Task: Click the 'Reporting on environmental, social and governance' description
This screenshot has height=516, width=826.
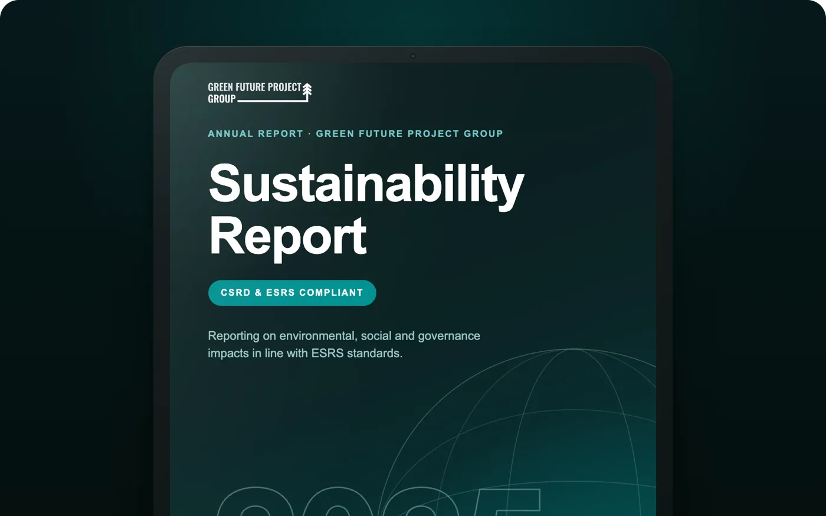Action: pos(344,344)
